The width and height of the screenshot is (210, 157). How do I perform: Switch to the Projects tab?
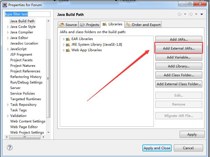pos(90,25)
